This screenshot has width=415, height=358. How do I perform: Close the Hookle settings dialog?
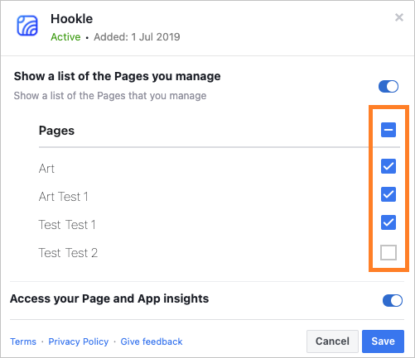399,17
